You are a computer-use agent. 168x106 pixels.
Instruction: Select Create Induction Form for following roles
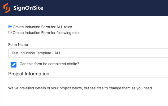(x=10, y=32)
